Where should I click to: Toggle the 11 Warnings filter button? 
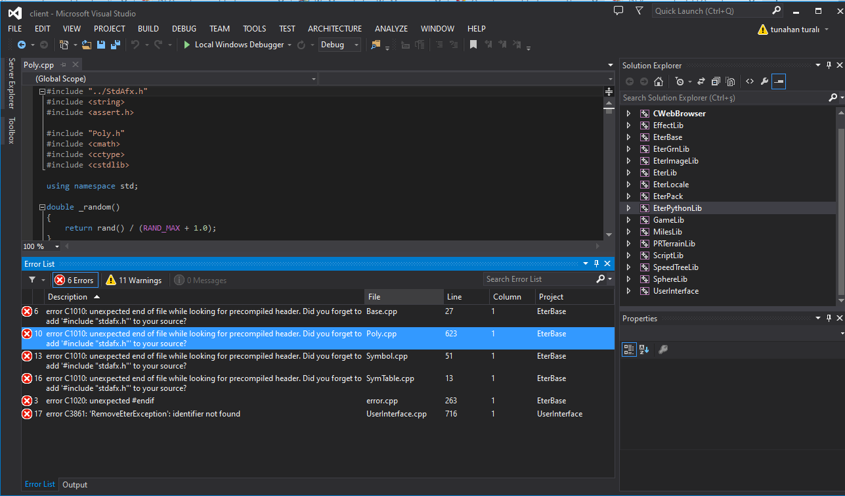pyautogui.click(x=133, y=280)
